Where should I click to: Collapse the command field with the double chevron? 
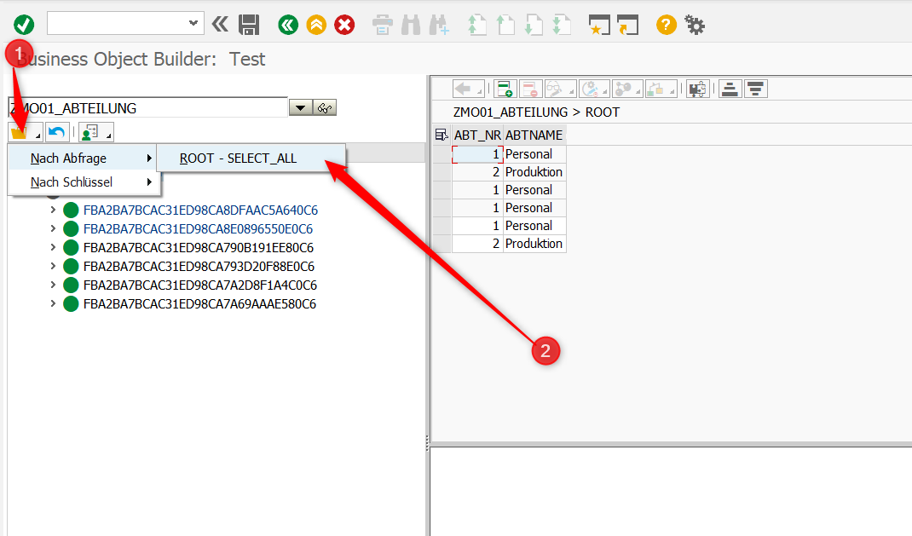220,25
